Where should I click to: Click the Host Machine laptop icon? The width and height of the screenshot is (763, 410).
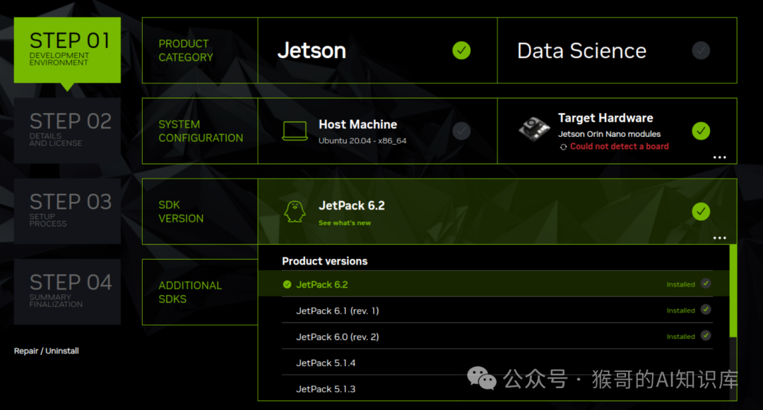(295, 131)
